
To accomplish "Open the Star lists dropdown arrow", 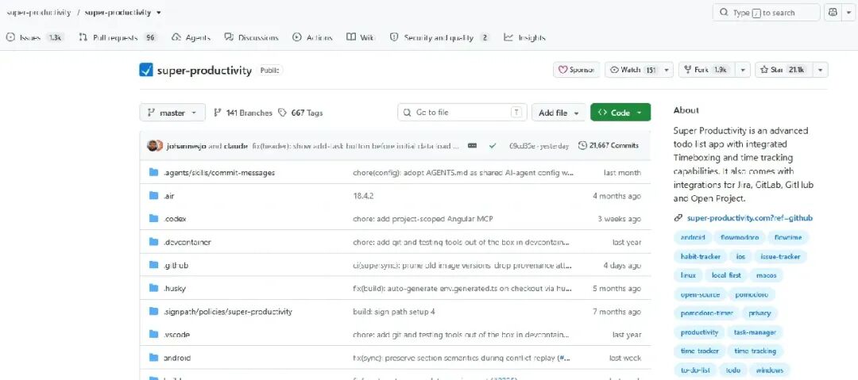I will tap(820, 70).
